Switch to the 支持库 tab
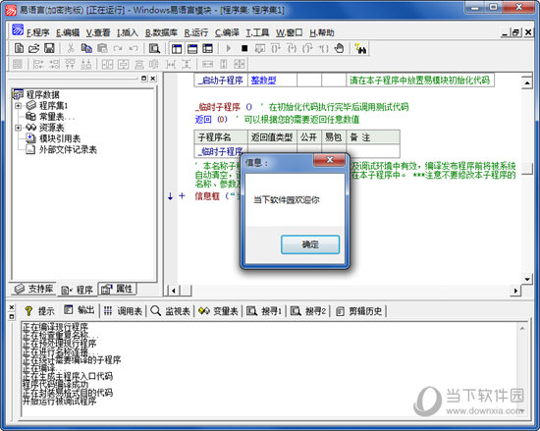 [x=33, y=290]
